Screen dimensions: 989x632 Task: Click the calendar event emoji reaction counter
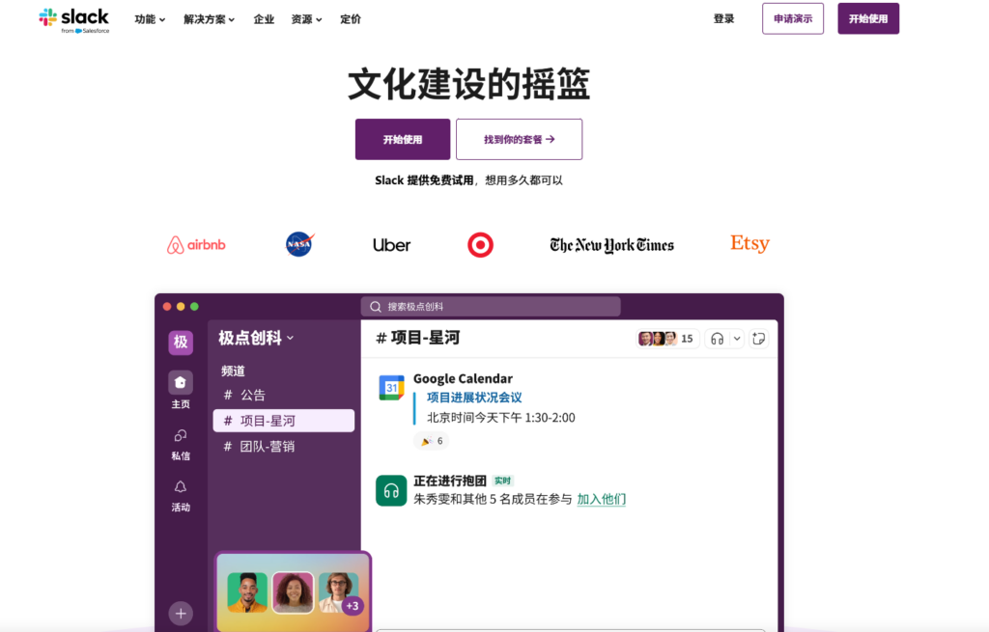point(431,440)
